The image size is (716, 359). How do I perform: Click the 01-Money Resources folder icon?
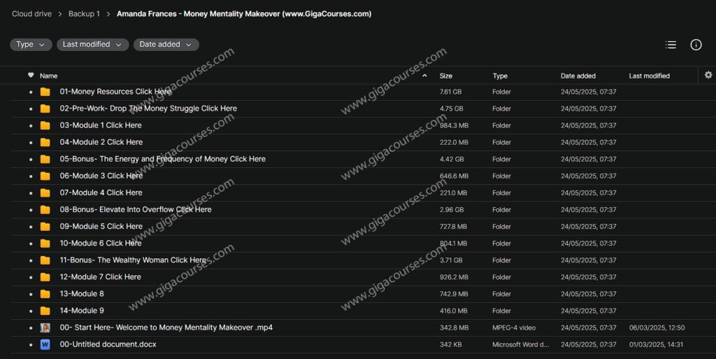tap(45, 92)
